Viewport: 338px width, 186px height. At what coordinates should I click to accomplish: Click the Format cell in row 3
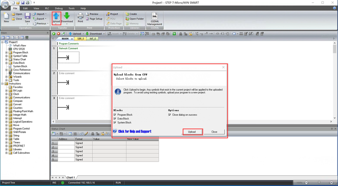[83, 151]
